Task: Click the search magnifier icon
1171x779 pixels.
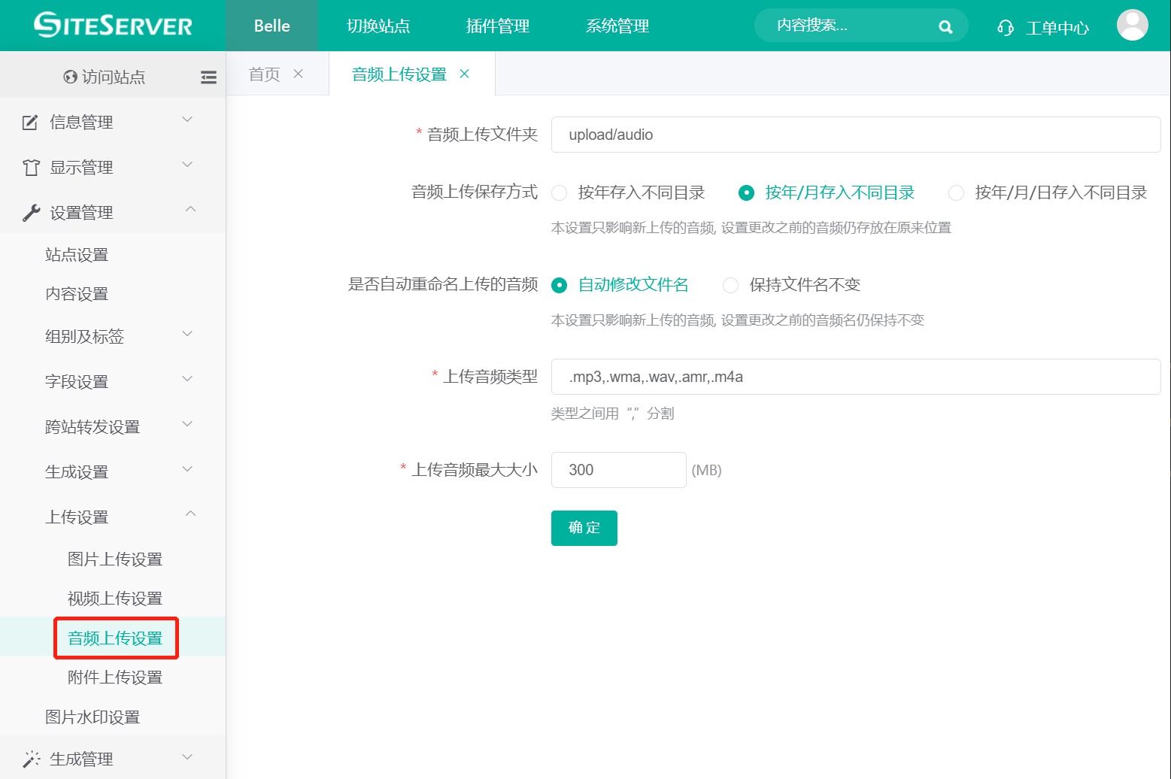Action: coord(945,26)
